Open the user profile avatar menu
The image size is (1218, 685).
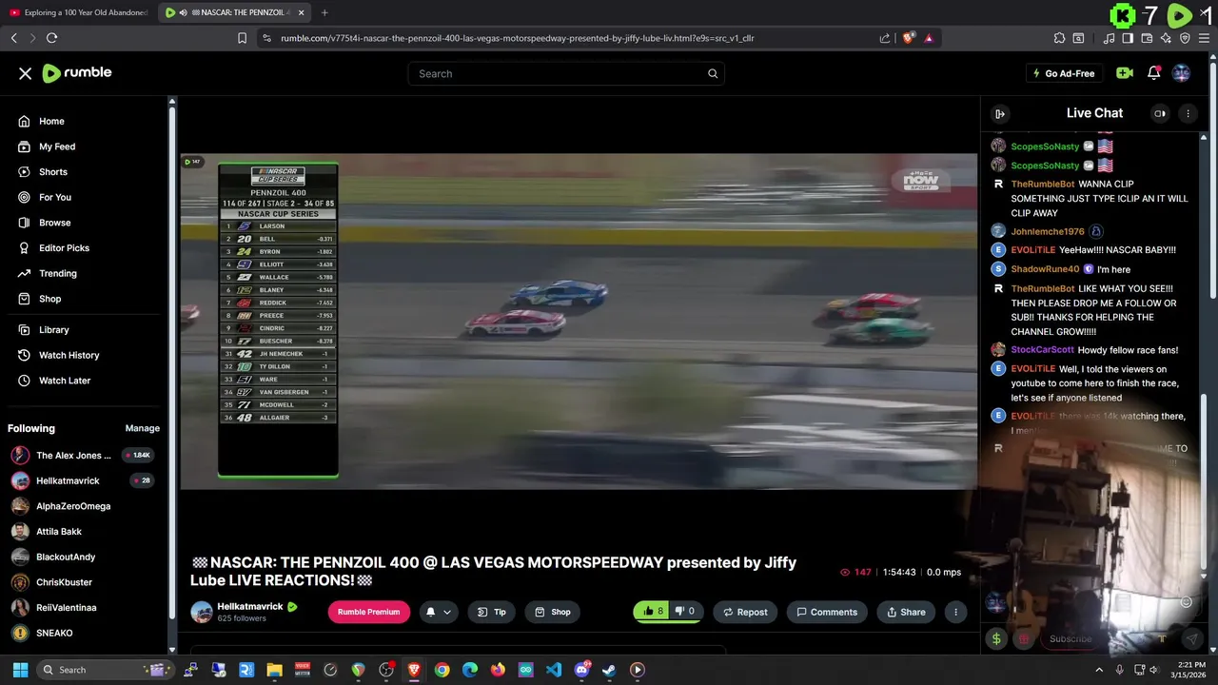tap(1181, 73)
